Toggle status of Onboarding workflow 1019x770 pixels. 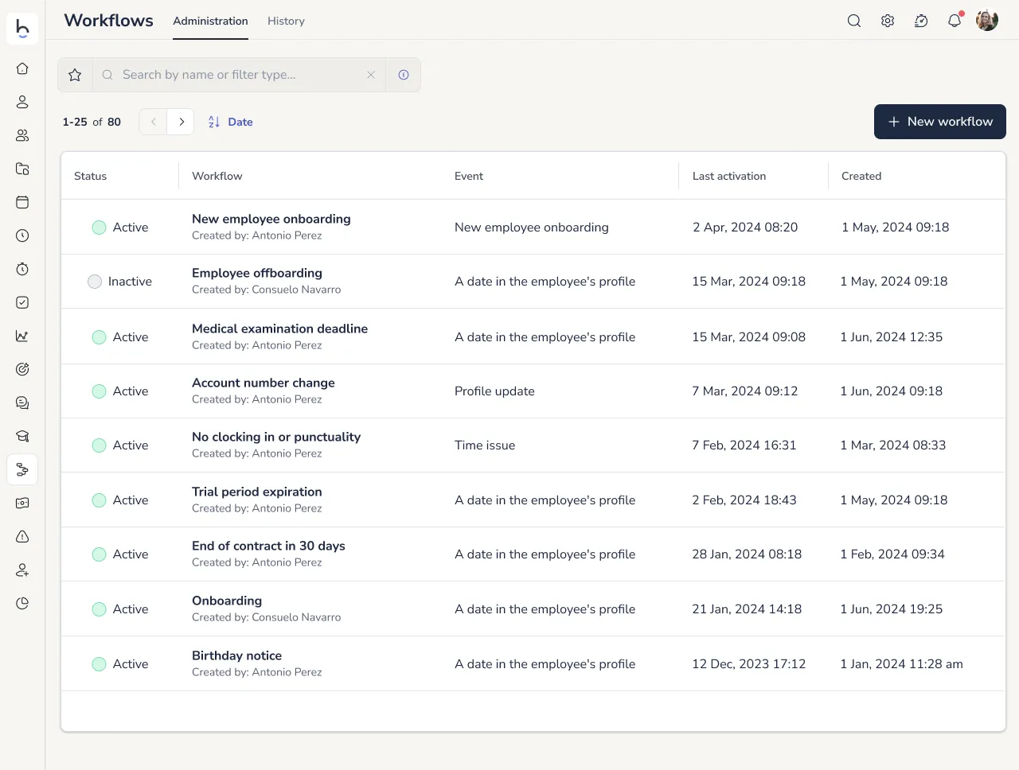point(99,609)
